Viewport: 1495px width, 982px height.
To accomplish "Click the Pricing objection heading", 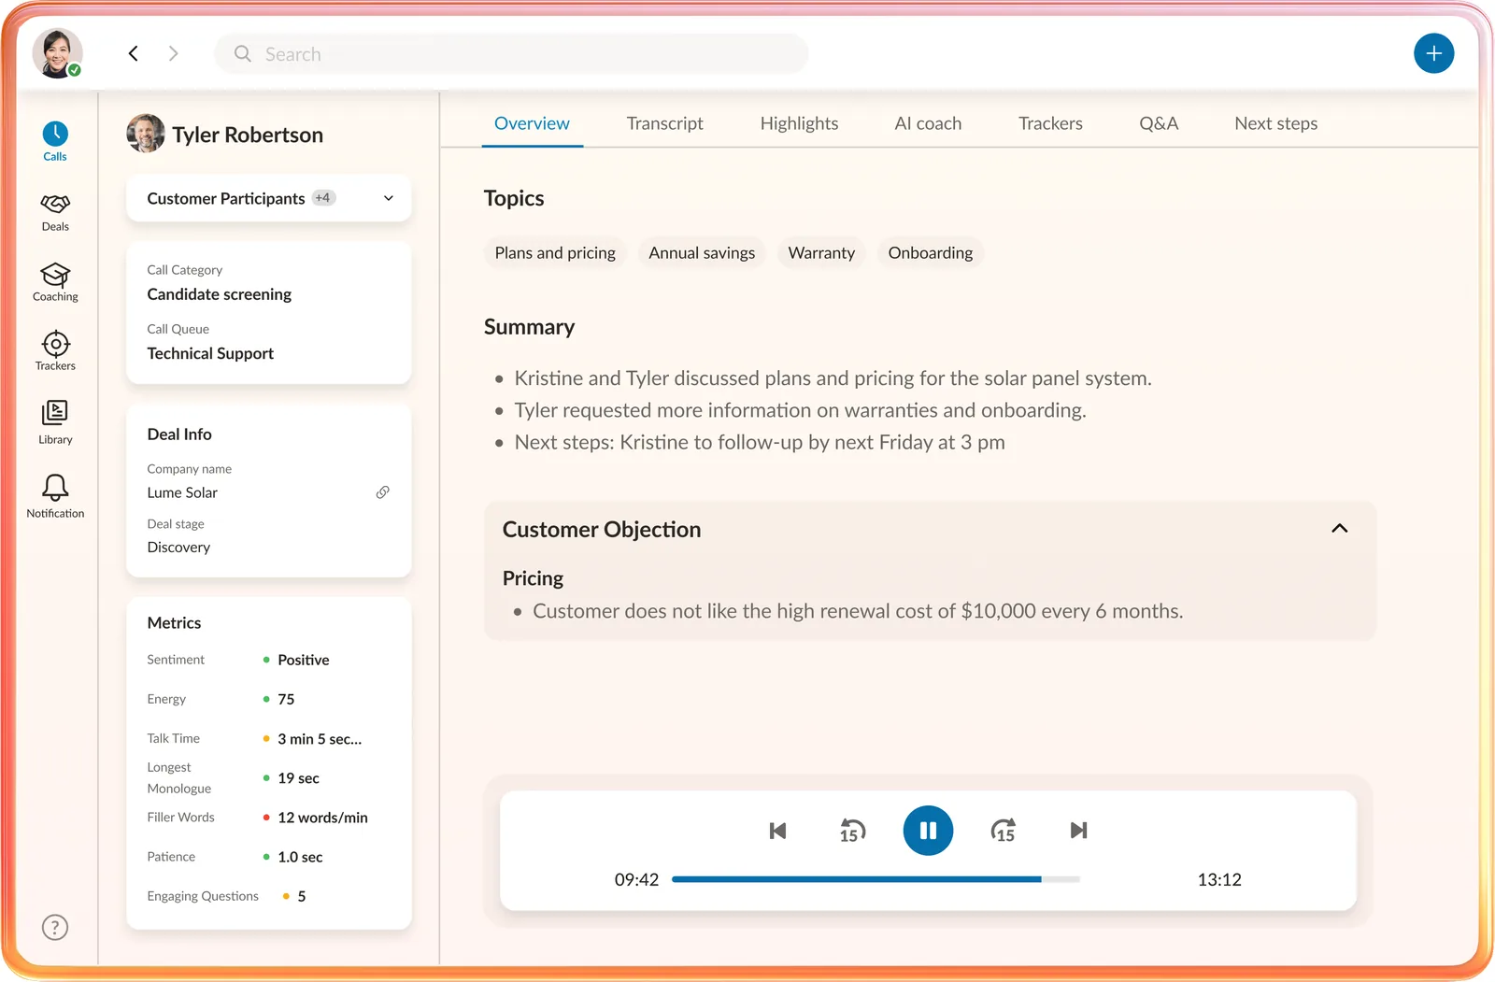I will pyautogui.click(x=533, y=578).
